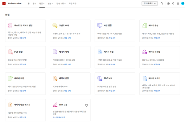Select the 텍스트 및 이미지 편집 title
Image resolution: width=185 pixels, height=122 pixels.
point(23,26)
